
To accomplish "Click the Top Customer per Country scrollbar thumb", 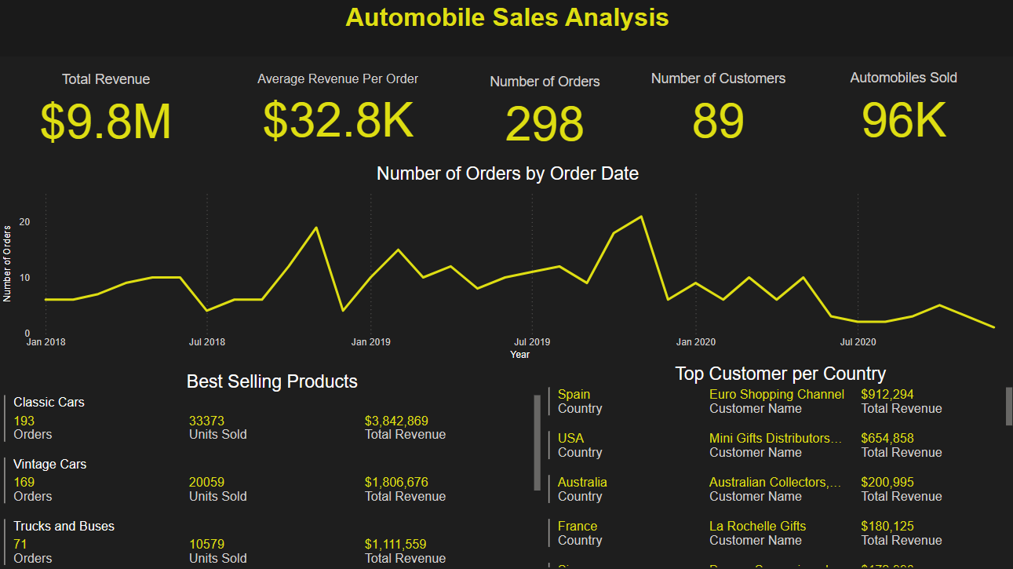I will point(1010,406).
